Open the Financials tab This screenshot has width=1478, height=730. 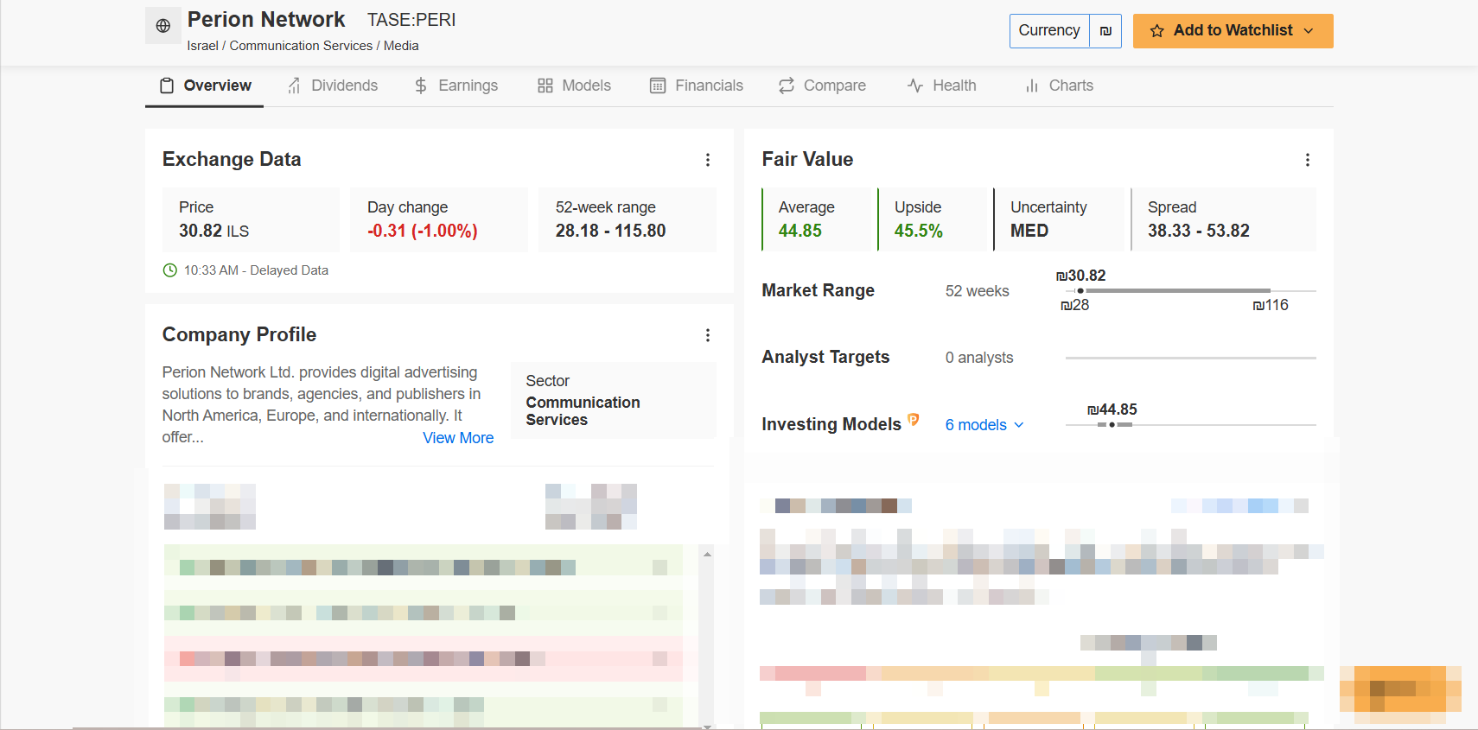pos(697,86)
